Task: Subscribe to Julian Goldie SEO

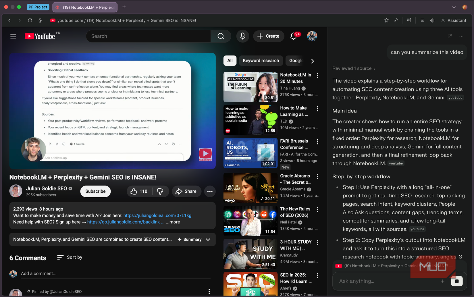Action: point(95,191)
